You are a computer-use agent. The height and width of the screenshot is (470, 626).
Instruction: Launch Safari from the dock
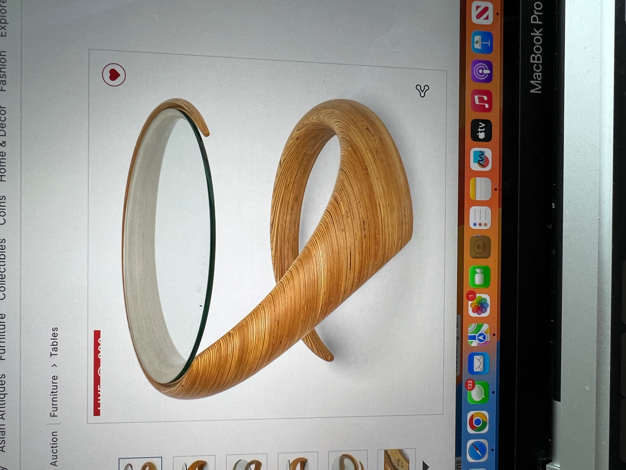pyautogui.click(x=478, y=451)
